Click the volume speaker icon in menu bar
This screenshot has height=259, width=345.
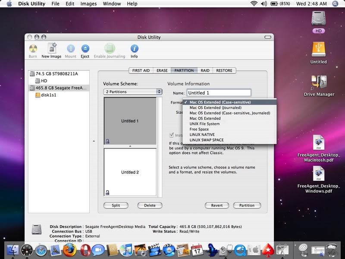pos(264,3)
